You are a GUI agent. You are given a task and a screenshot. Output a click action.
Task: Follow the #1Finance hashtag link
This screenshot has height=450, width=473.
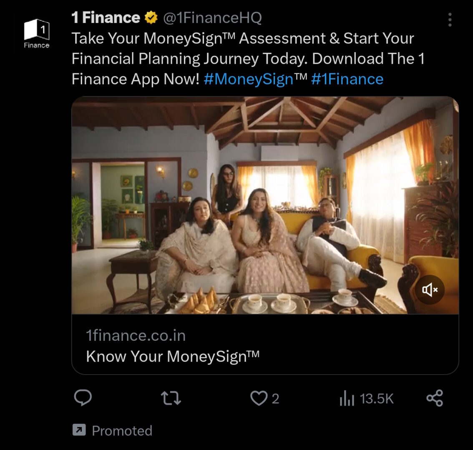347,79
